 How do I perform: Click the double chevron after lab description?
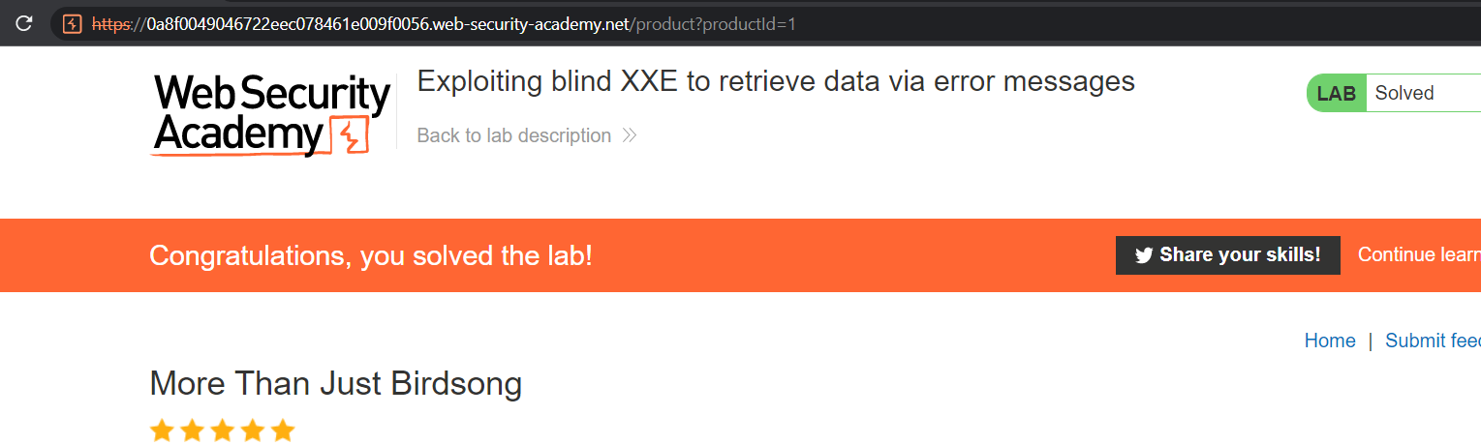[x=630, y=135]
